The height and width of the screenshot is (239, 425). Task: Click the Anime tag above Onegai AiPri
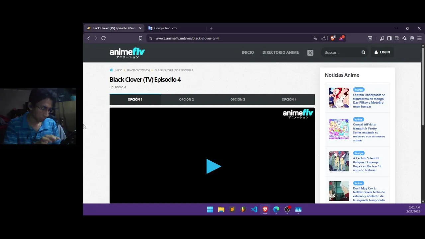tap(359, 119)
